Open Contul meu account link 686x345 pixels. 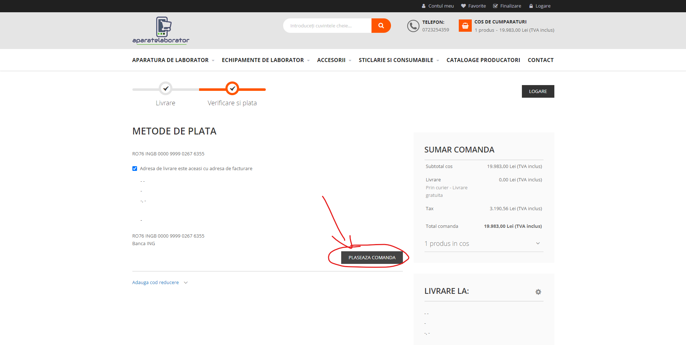click(x=437, y=6)
